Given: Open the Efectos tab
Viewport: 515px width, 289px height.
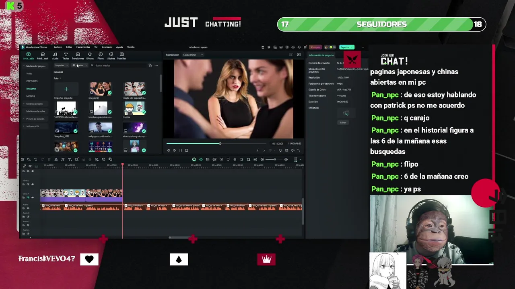Looking at the screenshot, I should pyautogui.click(x=90, y=56).
